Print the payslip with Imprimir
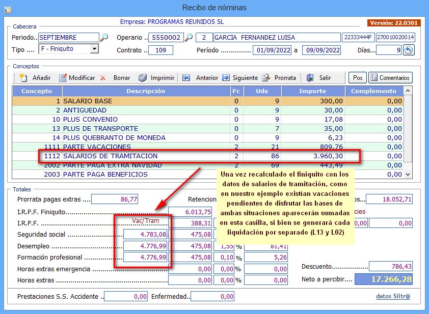The width and height of the screenshot is (429, 314). click(156, 78)
